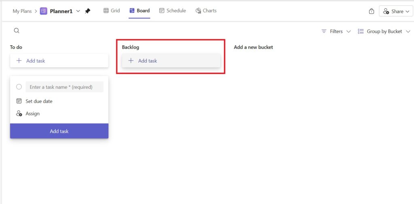Viewport: 414px width, 204px height.
Task: Click the plus icon in To do bucket
Action: 19,61
